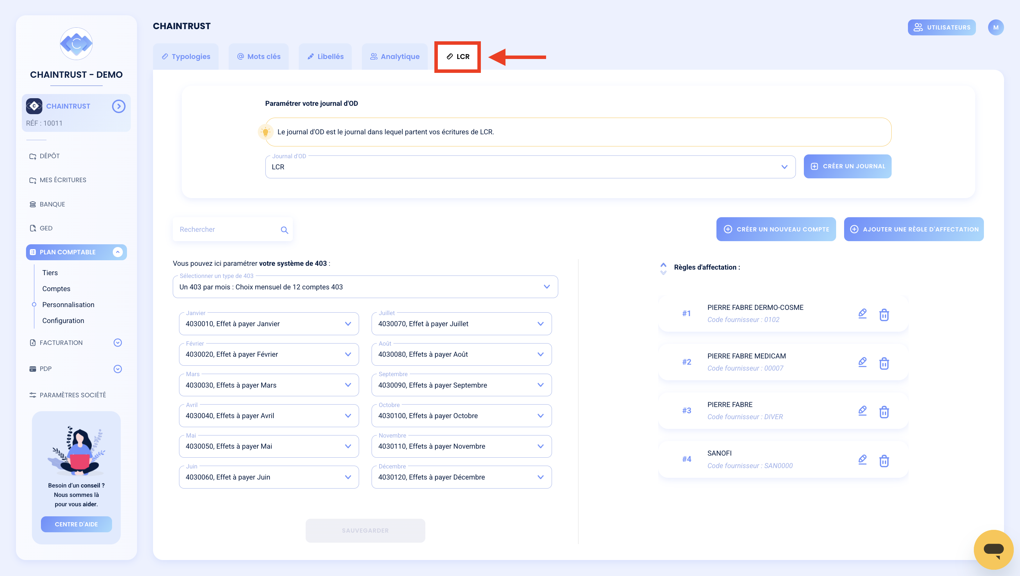Open the Mai account dropdown
This screenshot has height=576, width=1020.
[269, 446]
